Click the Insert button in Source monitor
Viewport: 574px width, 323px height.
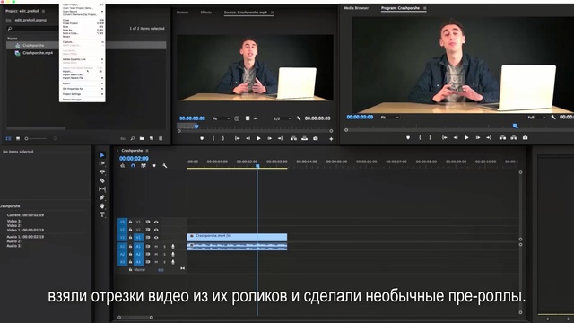pyautogui.click(x=293, y=138)
